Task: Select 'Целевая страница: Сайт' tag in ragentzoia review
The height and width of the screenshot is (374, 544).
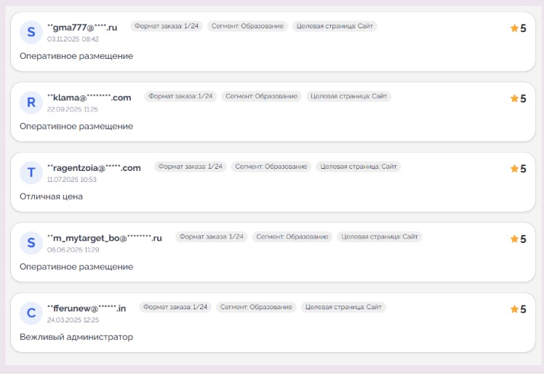Action: [x=358, y=167]
